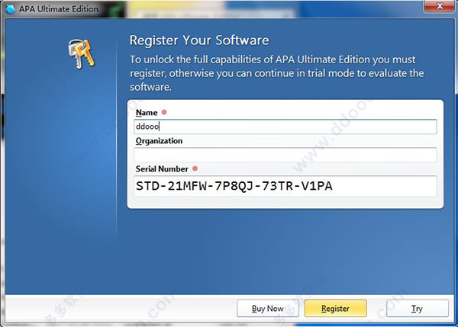Image resolution: width=458 pixels, height=327 pixels.
Task: Click into the Serial Number field
Action: [x=285, y=186]
